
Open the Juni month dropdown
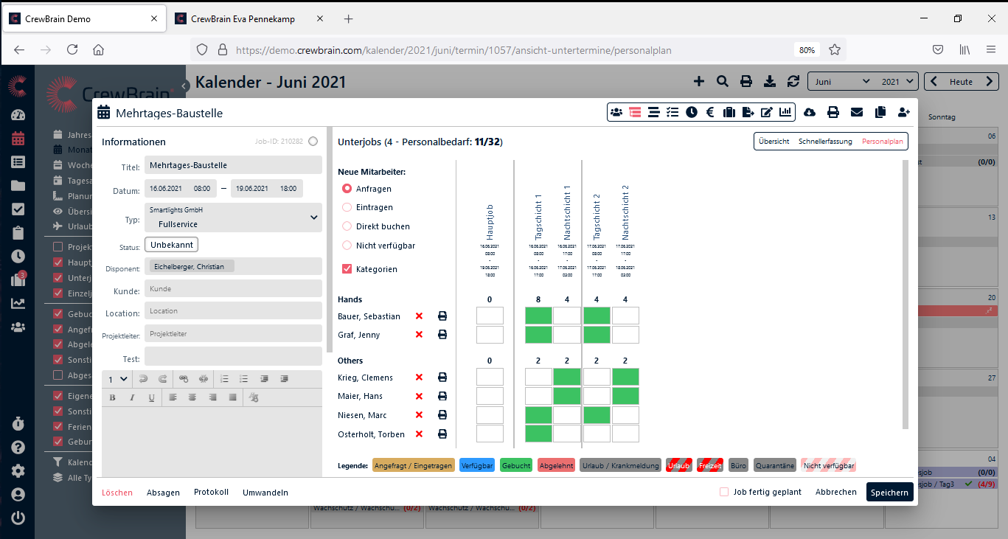click(841, 82)
